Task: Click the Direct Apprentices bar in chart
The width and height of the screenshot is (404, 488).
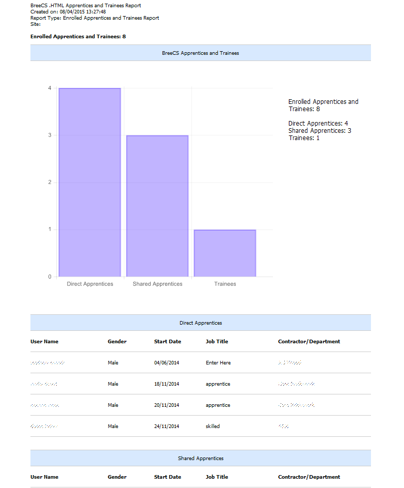Action: click(90, 182)
